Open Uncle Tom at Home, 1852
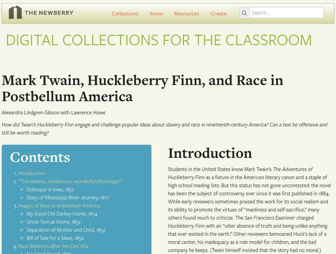336x254 pixels. [x=53, y=222]
